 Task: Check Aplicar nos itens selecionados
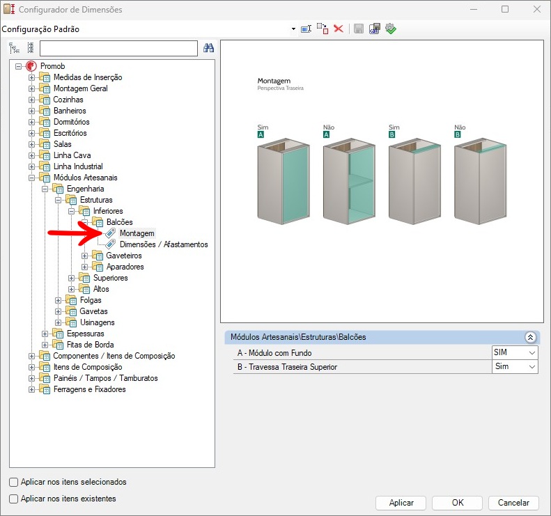click(14, 483)
